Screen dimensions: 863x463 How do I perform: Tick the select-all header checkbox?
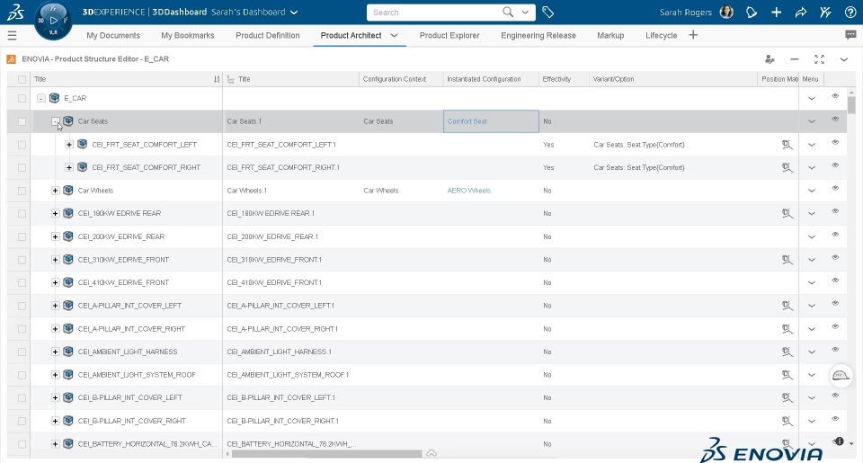pyautogui.click(x=22, y=79)
